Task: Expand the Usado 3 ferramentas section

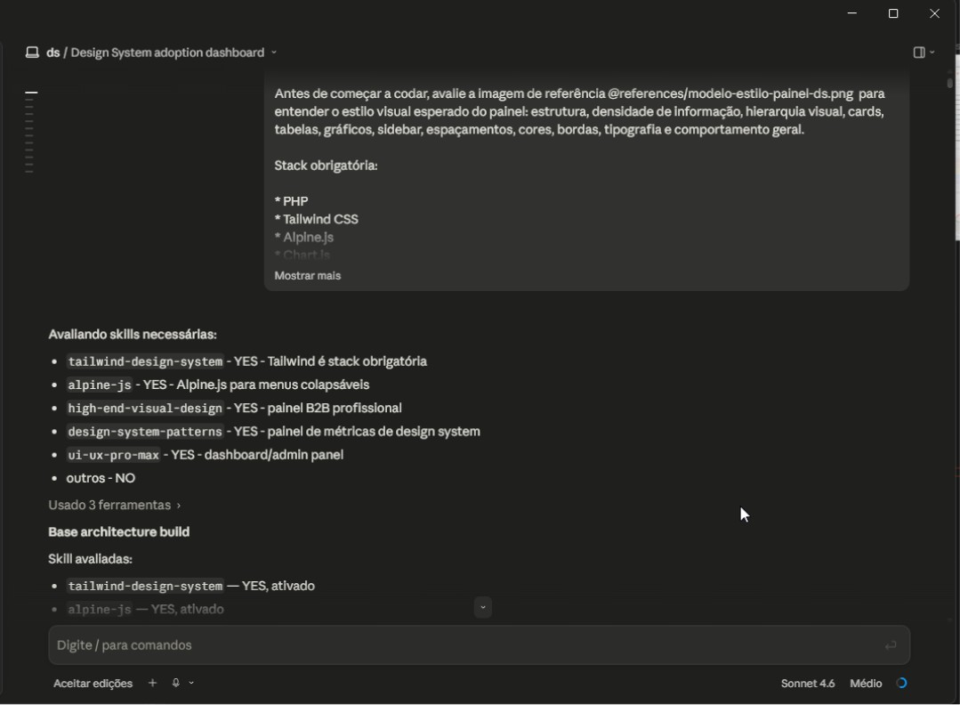Action: click(x=115, y=506)
